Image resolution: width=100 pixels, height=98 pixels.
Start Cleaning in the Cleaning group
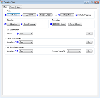point(13,24)
